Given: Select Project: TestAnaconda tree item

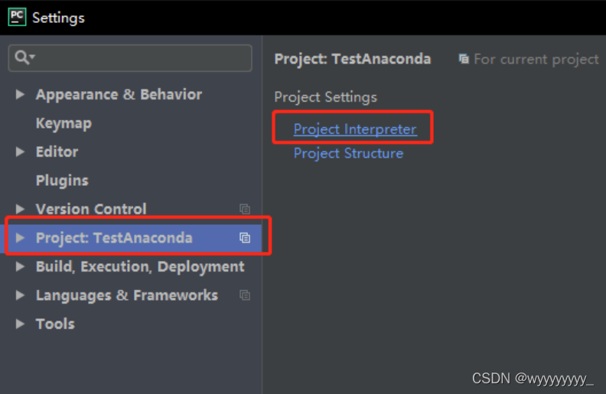Looking at the screenshot, I should tap(114, 238).
